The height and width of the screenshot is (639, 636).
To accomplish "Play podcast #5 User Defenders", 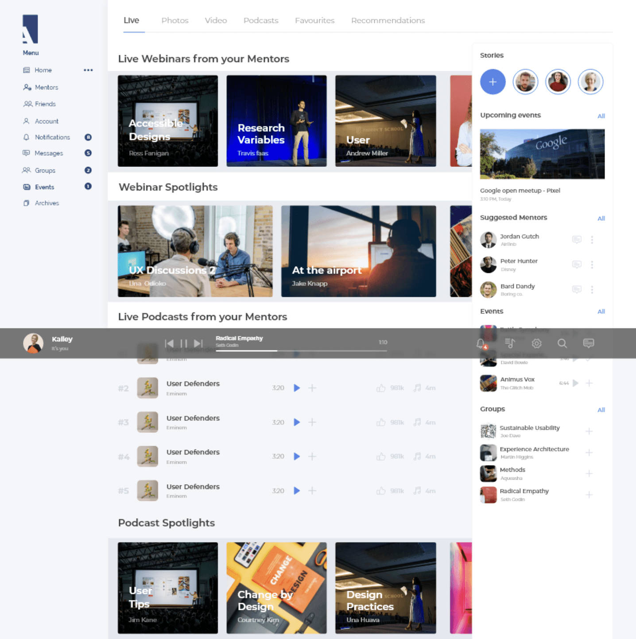I will pos(297,491).
